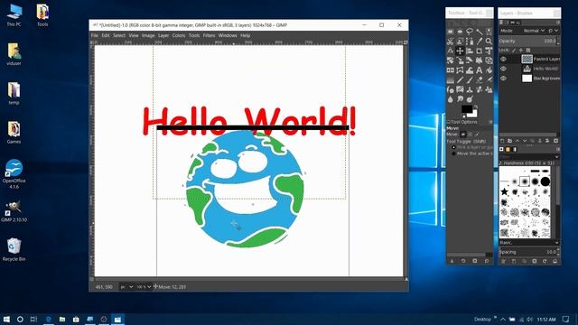Select the Text tool in the Toolbox

tap(480, 70)
